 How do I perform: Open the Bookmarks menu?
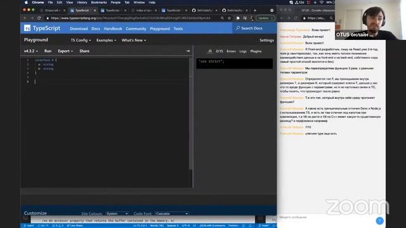click(x=99, y=3)
